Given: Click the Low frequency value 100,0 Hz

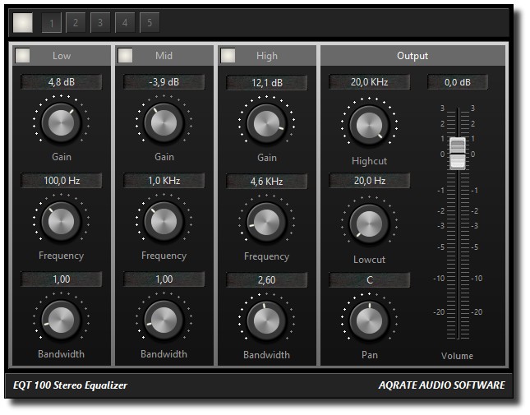Looking at the screenshot, I should tap(61, 181).
